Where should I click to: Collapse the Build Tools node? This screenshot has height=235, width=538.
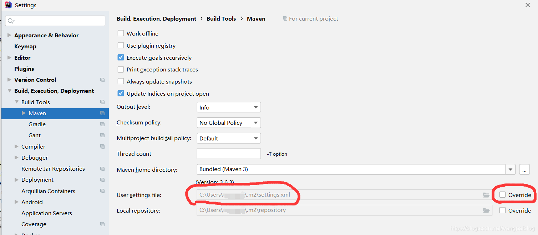click(16, 102)
